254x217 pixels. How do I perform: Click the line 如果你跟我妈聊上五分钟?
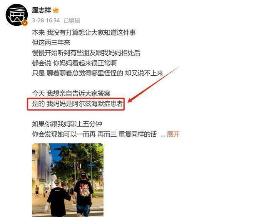point(67,124)
